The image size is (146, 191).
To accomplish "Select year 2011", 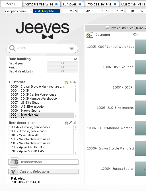I will [x=100, y=11].
